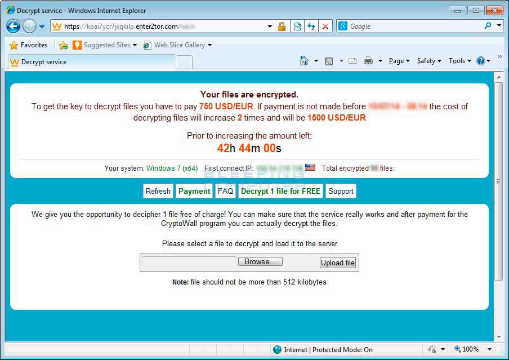Screen dimensions: 509x360
Task: Open the Tools menu
Action: [x=459, y=61]
